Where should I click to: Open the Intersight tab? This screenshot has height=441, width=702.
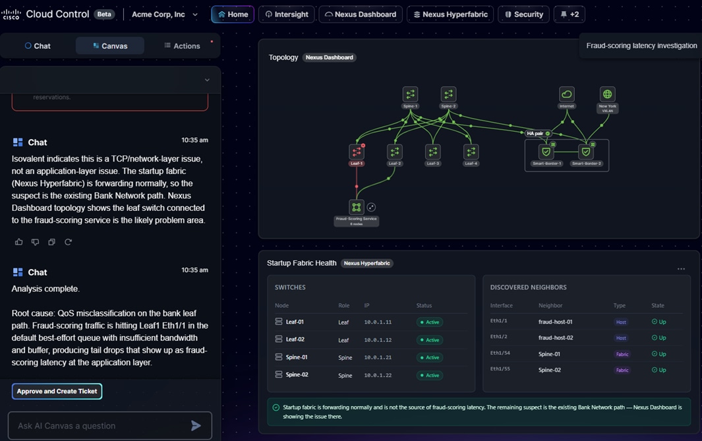click(x=287, y=15)
